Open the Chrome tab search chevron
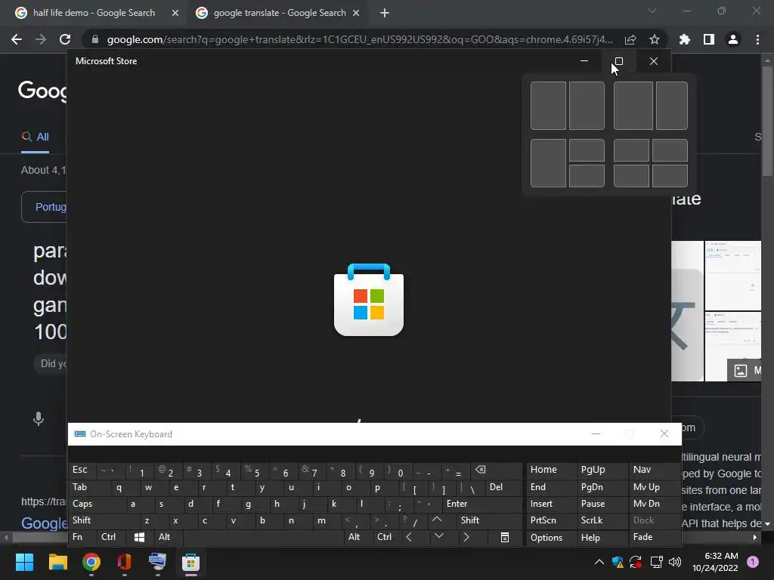This screenshot has height=580, width=774. pos(652,11)
